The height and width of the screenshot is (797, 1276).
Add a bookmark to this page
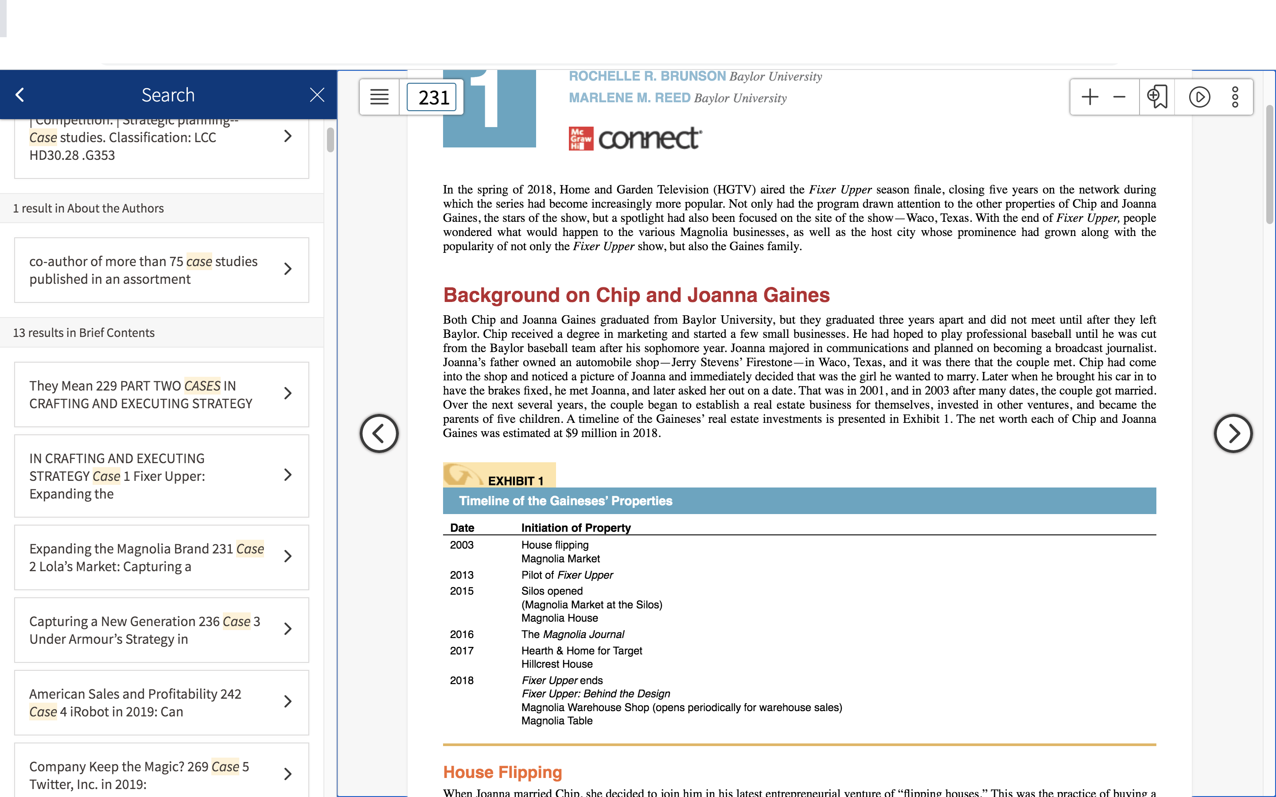(1157, 97)
